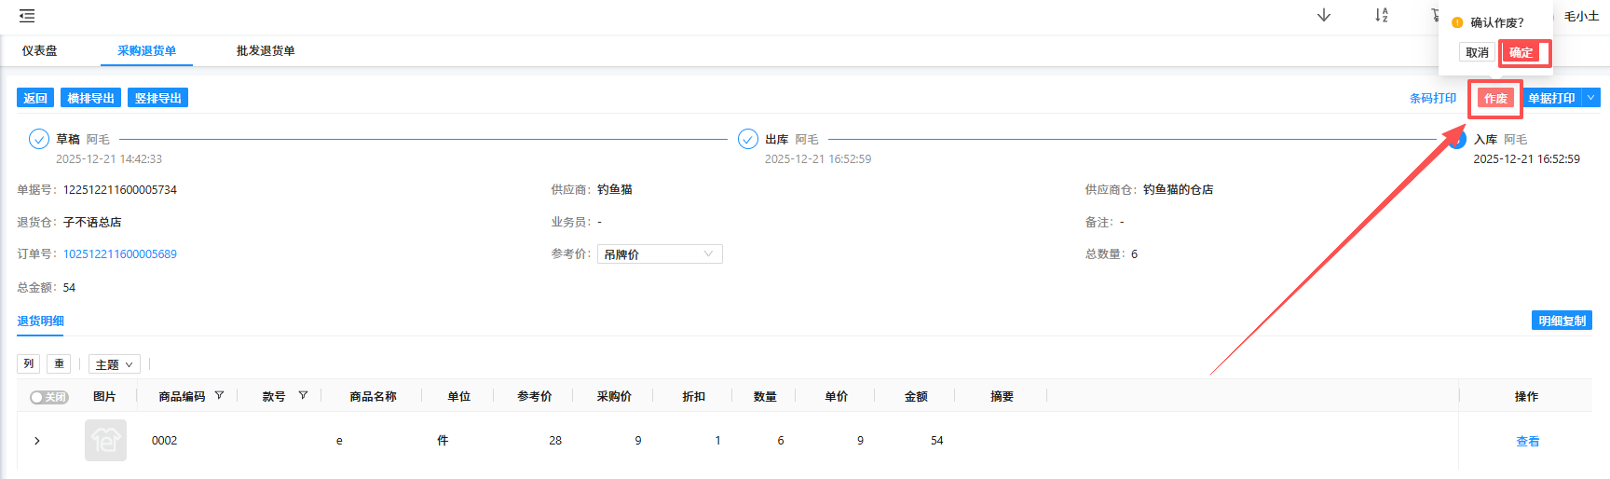Toggle the 关闭 switch in the table header
Image resolution: width=1610 pixels, height=479 pixels.
[x=49, y=397]
